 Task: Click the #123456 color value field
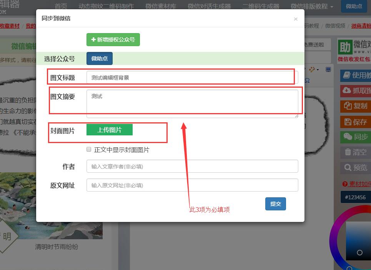coord(356,197)
